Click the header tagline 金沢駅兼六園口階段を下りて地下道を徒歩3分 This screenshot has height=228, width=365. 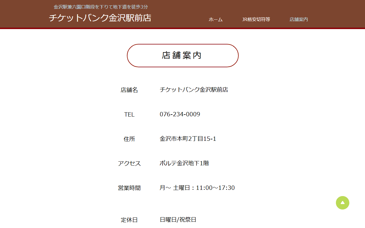coord(101,7)
